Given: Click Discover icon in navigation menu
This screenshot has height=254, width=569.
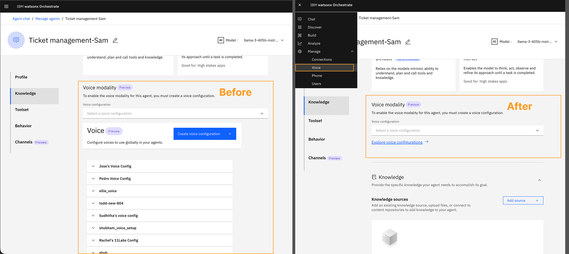Looking at the screenshot, I should click(300, 27).
